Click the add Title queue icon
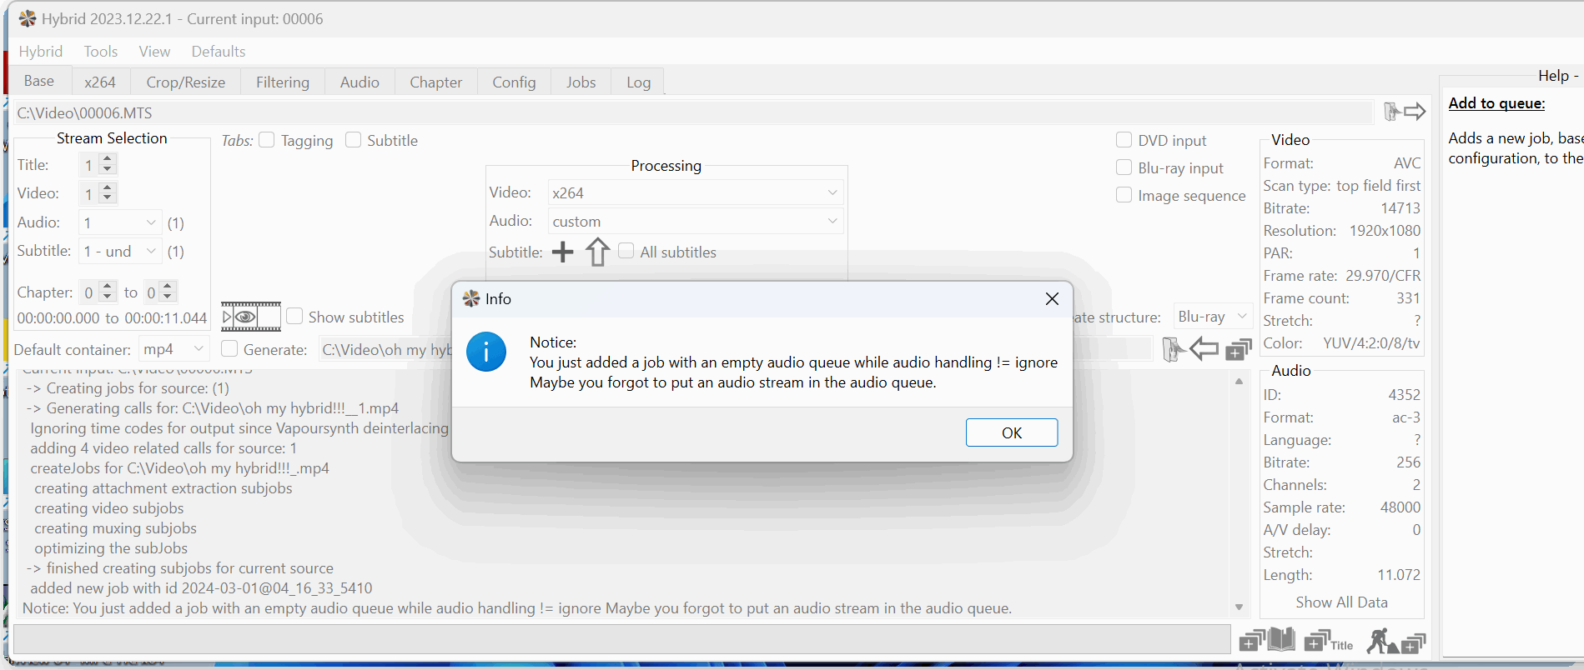Screen dimensions: 1584x670 1328,642
